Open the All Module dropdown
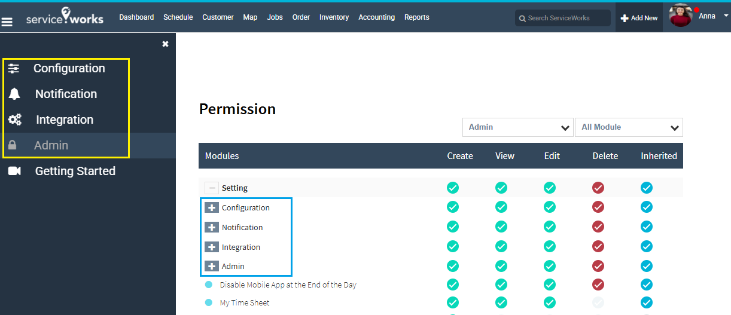This screenshot has width=731, height=315. 629,127
